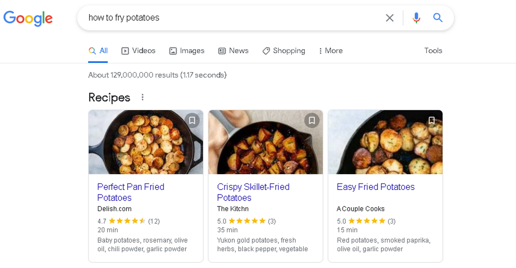Open the Recipes three-dot options menu

click(x=143, y=97)
